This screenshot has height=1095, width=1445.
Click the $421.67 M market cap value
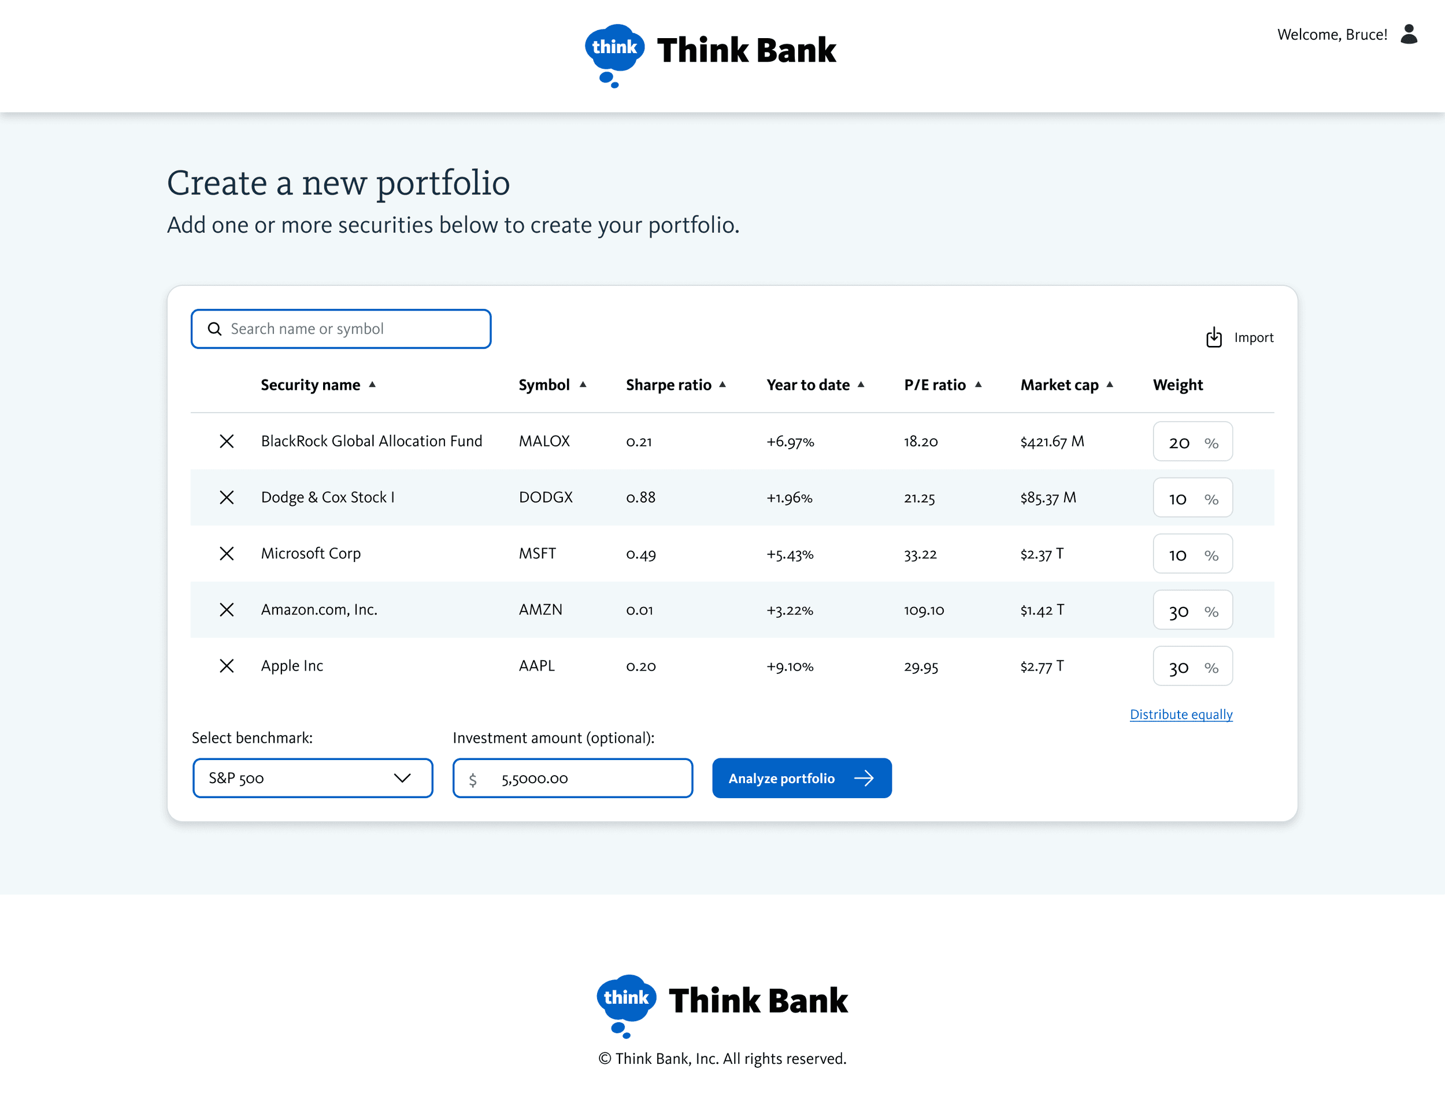pos(1053,441)
